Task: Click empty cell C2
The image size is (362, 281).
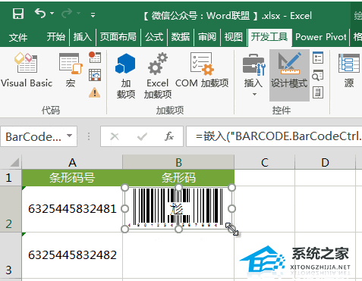Action: 265,209
